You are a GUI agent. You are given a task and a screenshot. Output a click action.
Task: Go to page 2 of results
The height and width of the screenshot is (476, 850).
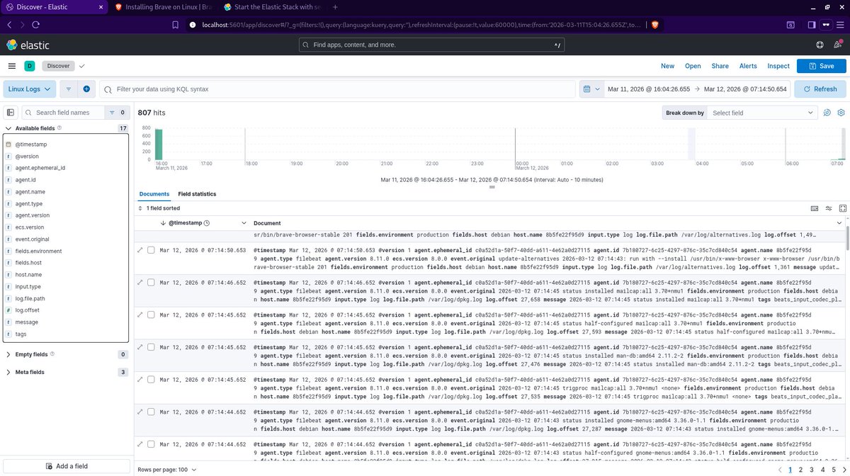pos(800,470)
